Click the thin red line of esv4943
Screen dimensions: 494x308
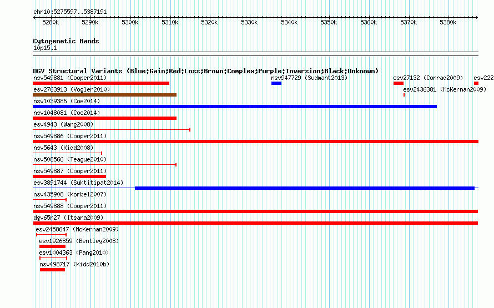(x=112, y=130)
